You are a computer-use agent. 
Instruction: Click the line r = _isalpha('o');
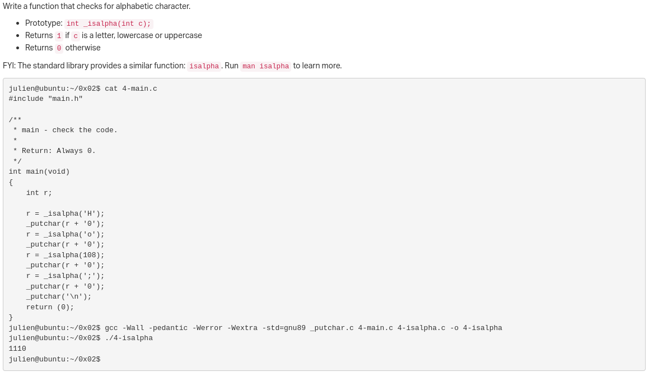(66, 234)
